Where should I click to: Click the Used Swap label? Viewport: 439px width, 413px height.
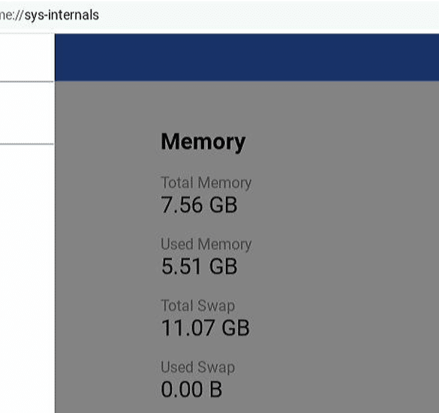pos(197,367)
